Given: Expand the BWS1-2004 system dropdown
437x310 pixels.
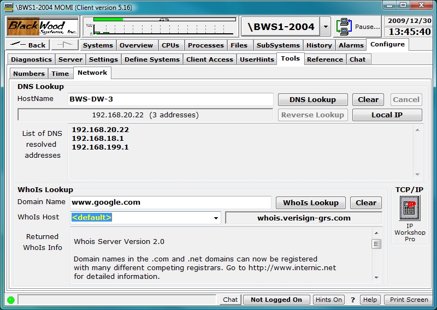Looking at the screenshot, I should coord(325,26).
